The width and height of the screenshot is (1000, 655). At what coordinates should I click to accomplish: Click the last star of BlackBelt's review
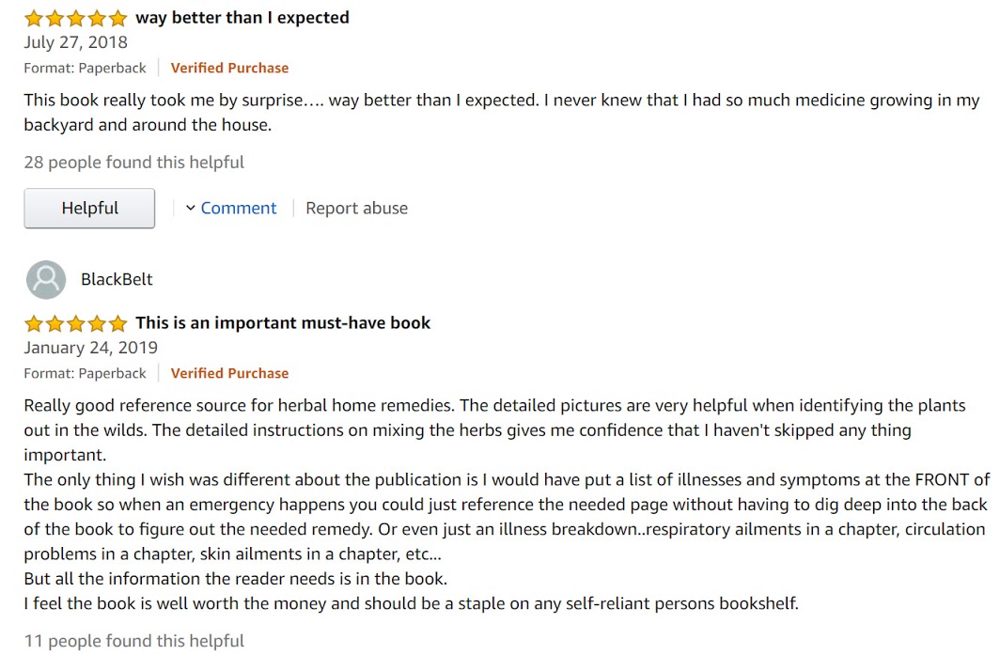click(x=118, y=323)
